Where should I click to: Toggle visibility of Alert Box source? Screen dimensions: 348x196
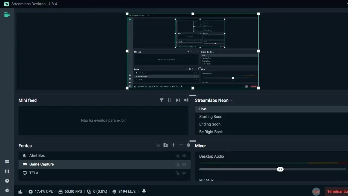[x=184, y=156]
